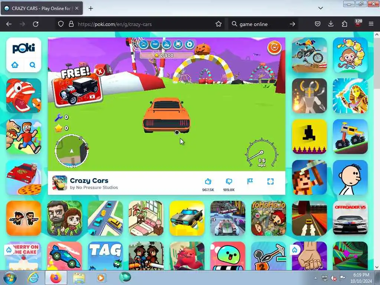
Task: Open a new tab with plus
Action: click(x=91, y=9)
